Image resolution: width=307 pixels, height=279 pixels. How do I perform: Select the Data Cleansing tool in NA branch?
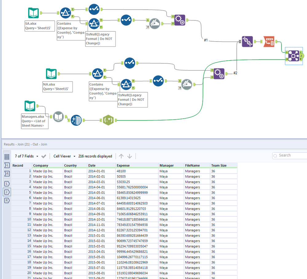[x=187, y=84]
